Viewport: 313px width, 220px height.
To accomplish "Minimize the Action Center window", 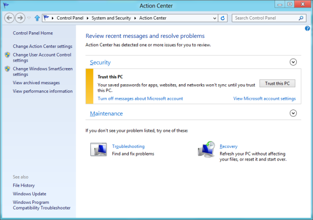I will pos(280,4).
